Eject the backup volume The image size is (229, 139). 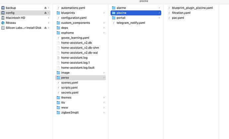(45, 8)
